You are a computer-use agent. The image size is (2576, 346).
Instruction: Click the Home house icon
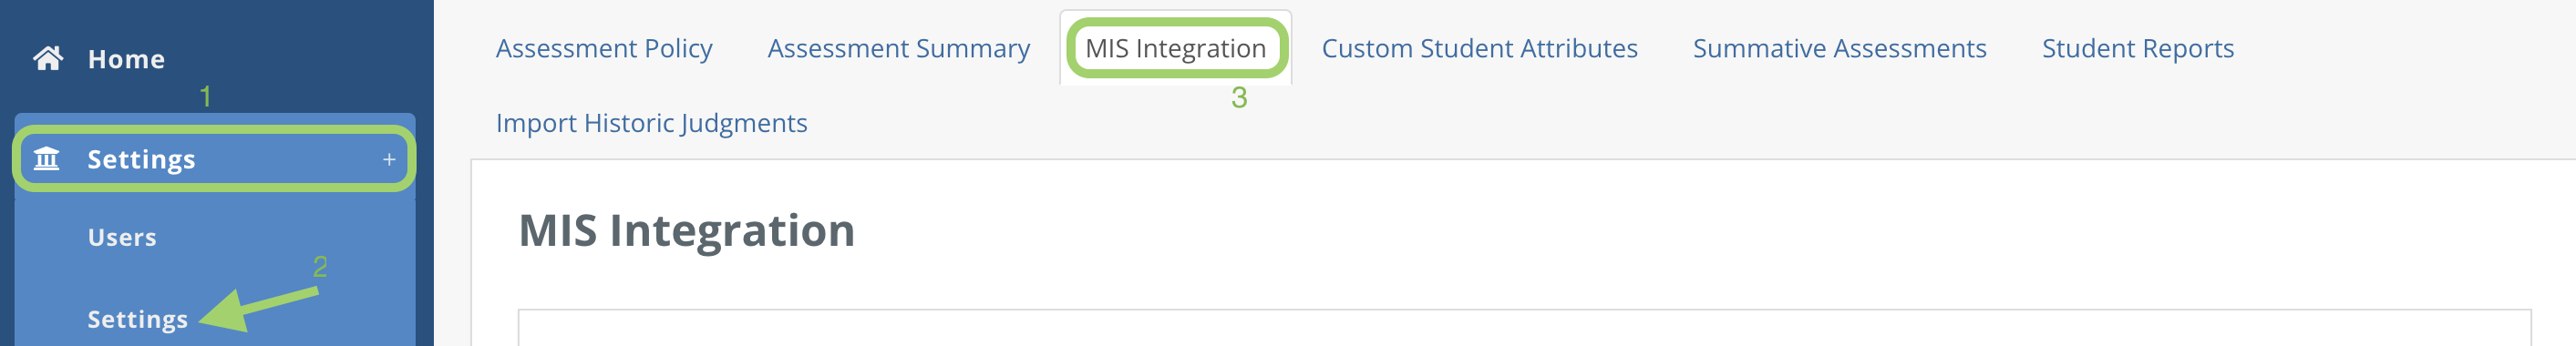[x=48, y=59]
